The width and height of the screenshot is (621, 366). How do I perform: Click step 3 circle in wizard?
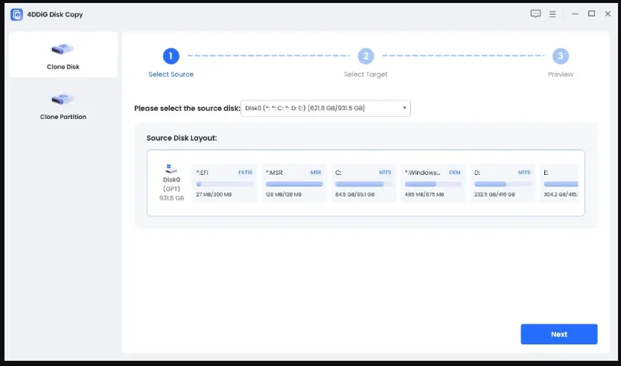[x=561, y=57]
